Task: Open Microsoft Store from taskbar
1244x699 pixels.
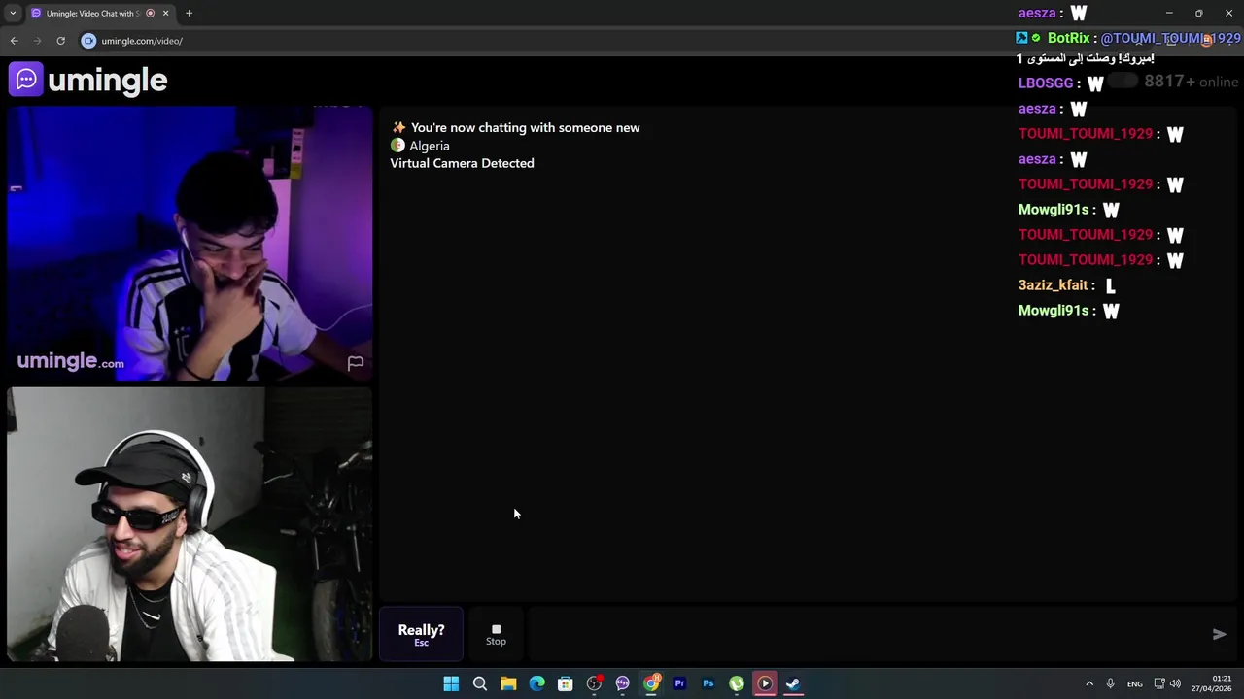Action: point(565,683)
